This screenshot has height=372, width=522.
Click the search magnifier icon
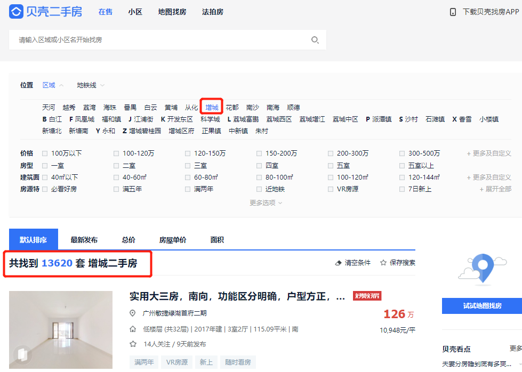tap(315, 40)
